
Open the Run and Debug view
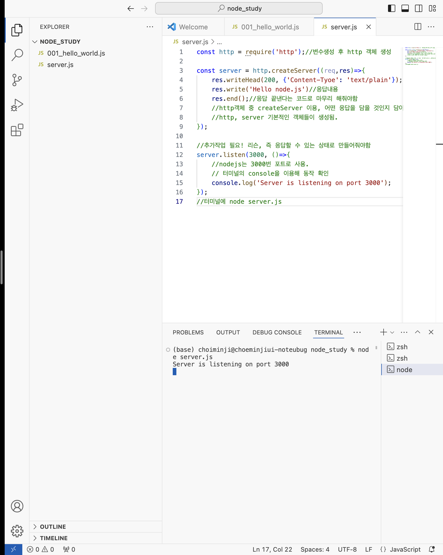pyautogui.click(x=17, y=105)
